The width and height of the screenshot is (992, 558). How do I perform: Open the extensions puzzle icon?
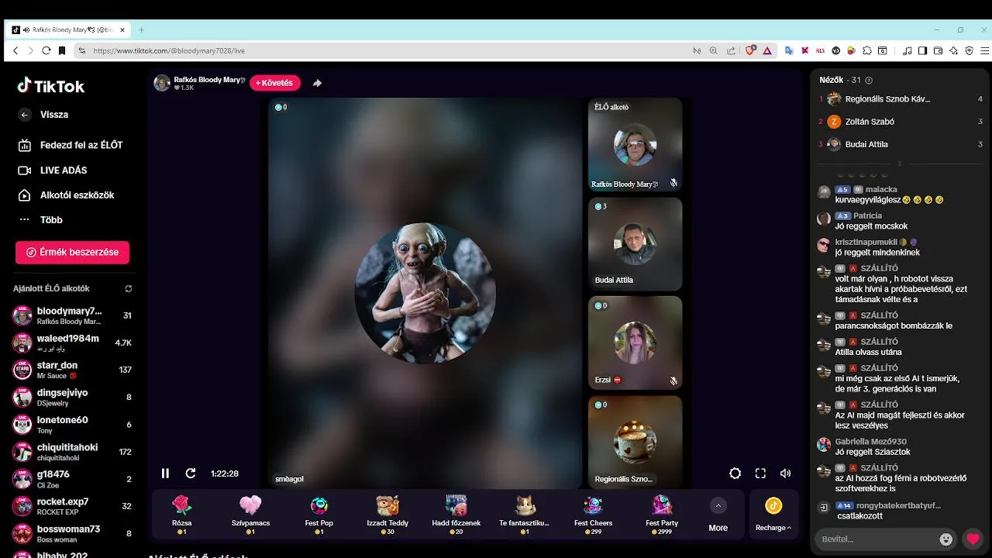[867, 50]
